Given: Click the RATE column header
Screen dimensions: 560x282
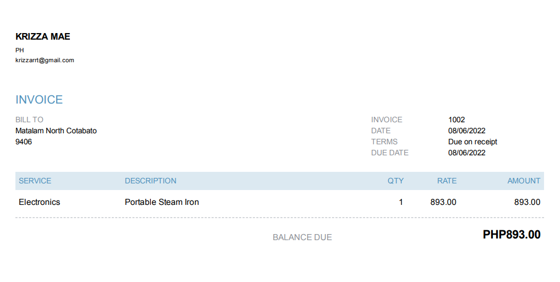Looking at the screenshot, I should tap(447, 181).
